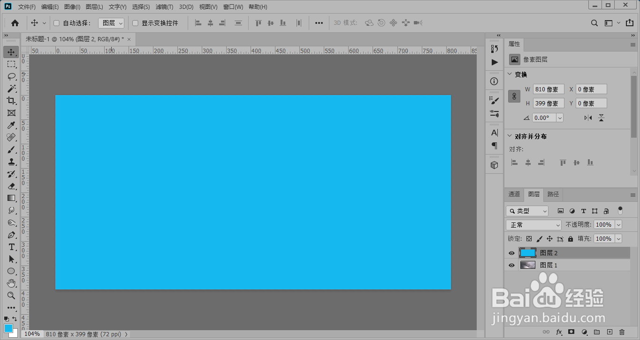Select the Ellipse shape tool
This screenshot has height=340, width=640.
pos(11,271)
